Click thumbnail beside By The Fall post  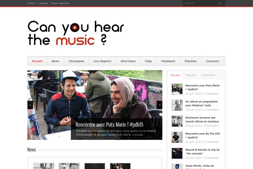tap(177, 137)
